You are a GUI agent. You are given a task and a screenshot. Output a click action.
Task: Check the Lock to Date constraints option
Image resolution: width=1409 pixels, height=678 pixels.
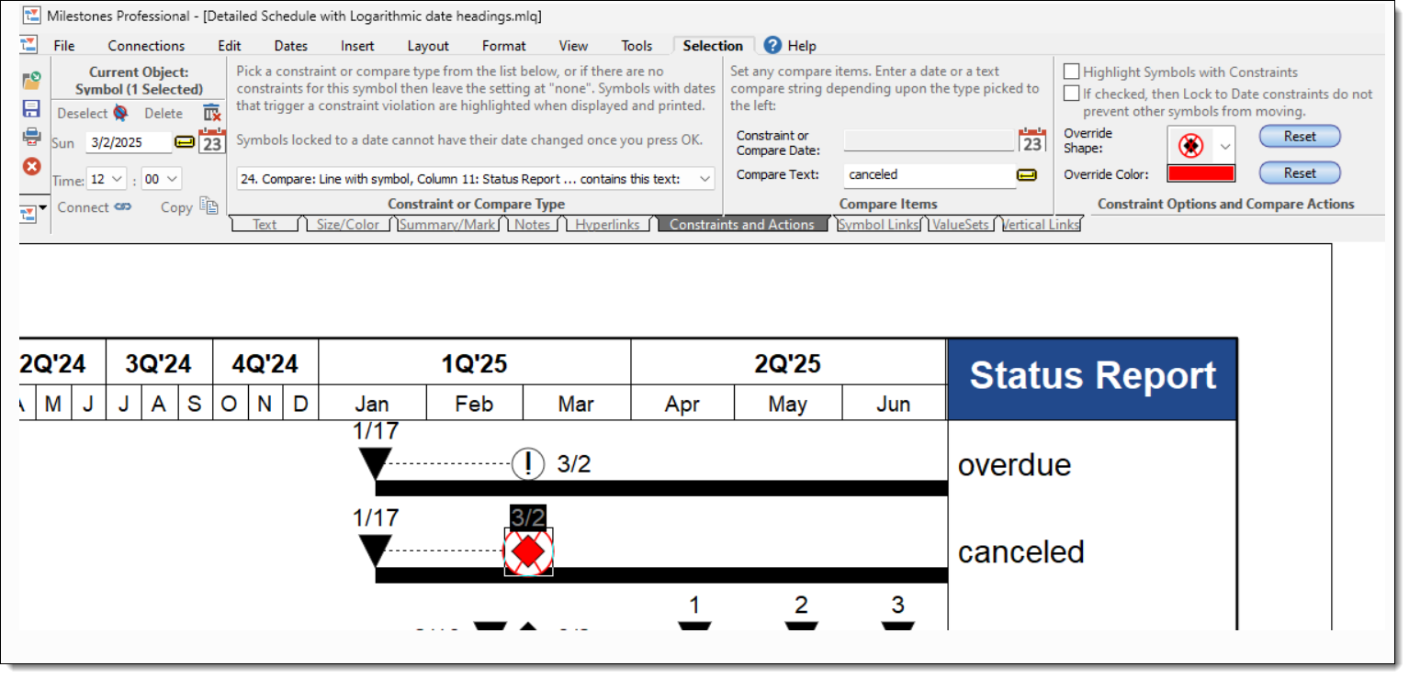click(1071, 94)
